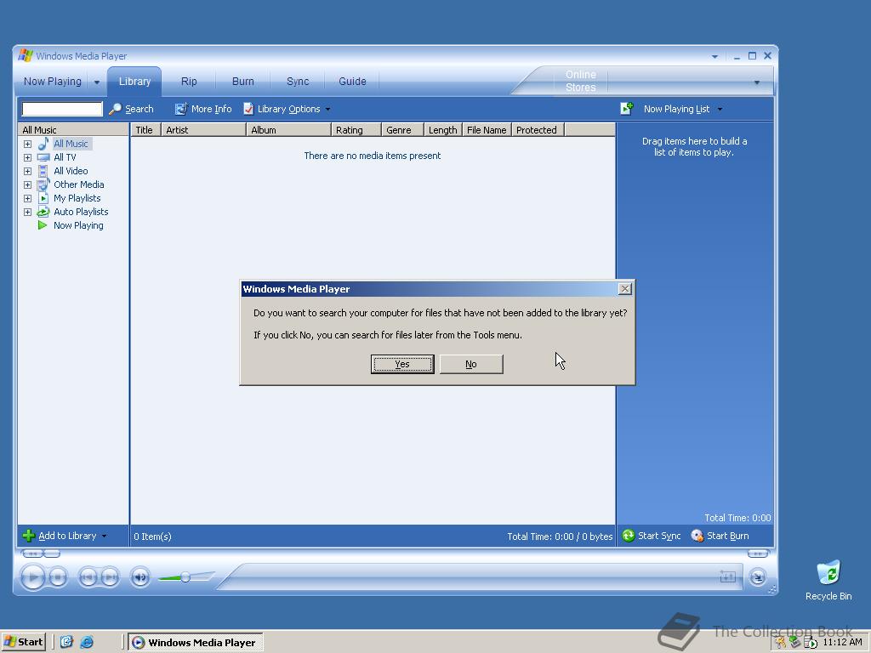Expand the All Video tree node

(27, 171)
